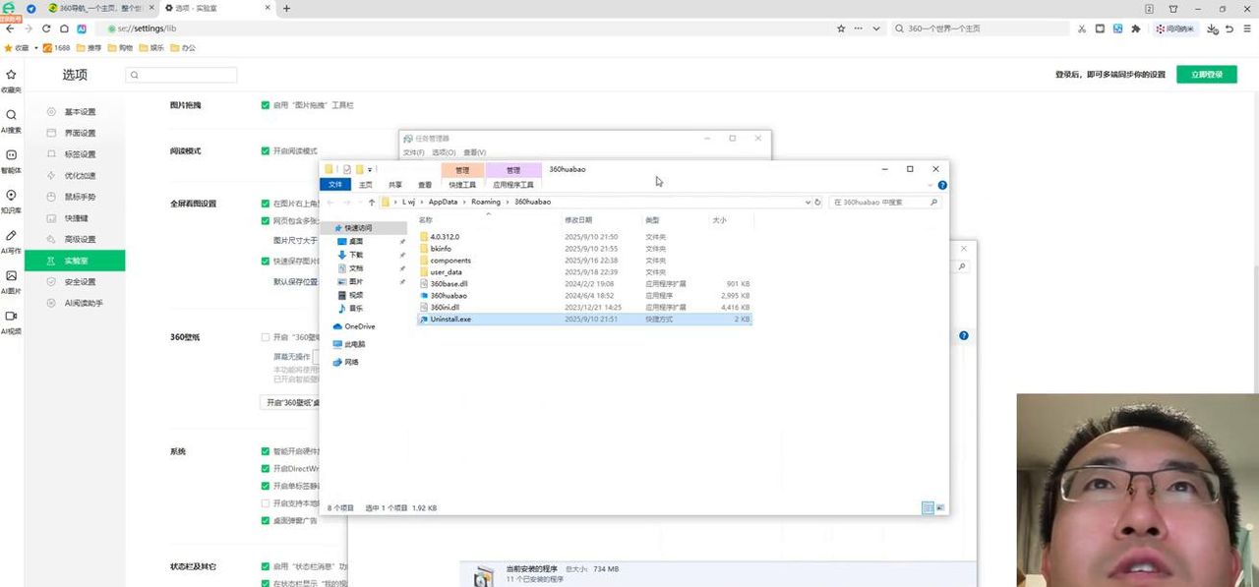Viewport: 1259px width, 587px height.
Task: Click the green 立即登录 button
Action: click(1206, 75)
